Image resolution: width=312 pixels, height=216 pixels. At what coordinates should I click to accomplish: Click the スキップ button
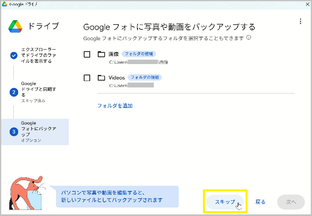[225, 202]
